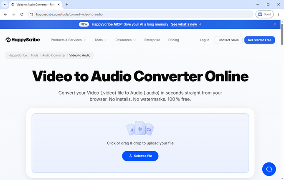Click the video camera file icon
Image resolution: width=284 pixels, height=180 pixels.
[x=149, y=129]
